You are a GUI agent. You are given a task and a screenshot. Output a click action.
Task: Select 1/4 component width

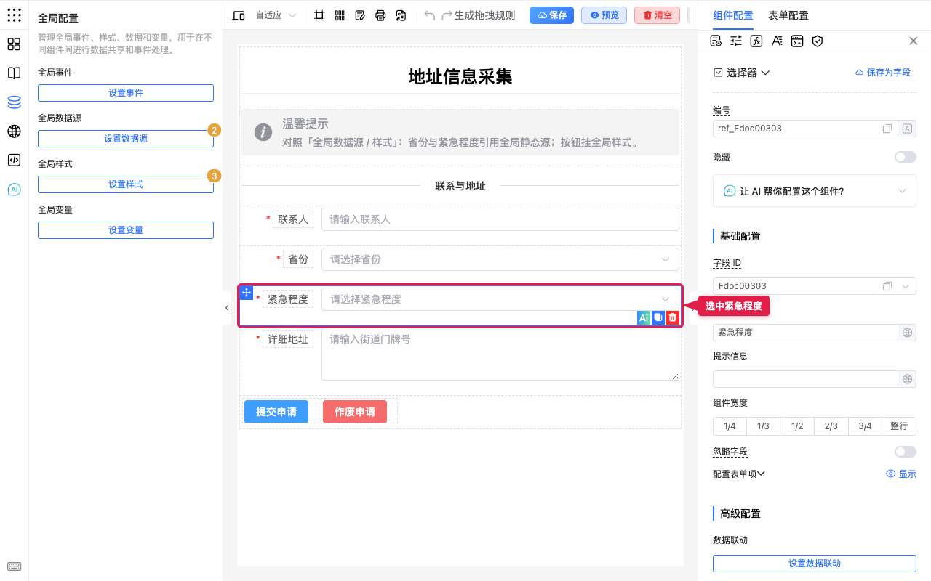730,426
